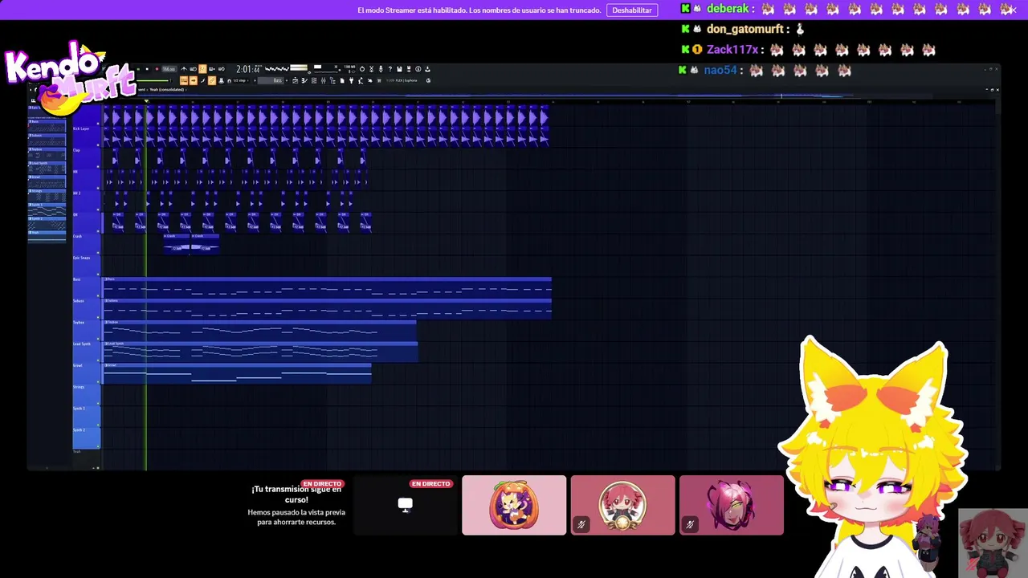The width and height of the screenshot is (1028, 578).
Task: Click the paused preview monitor icon
Action: [x=406, y=505]
